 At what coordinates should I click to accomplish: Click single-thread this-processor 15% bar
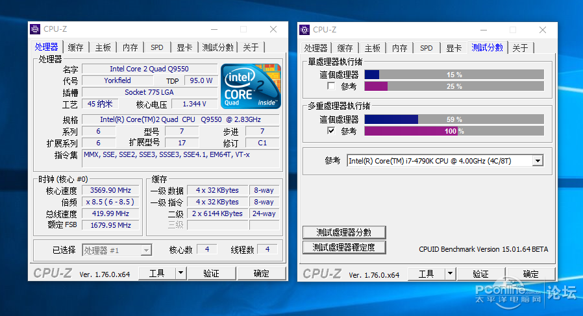[x=454, y=75]
